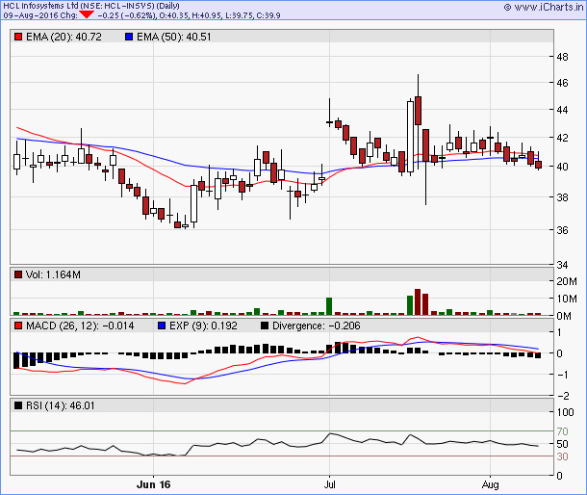
Task: Click the dark red Vol legend swatch
Action: [18, 274]
